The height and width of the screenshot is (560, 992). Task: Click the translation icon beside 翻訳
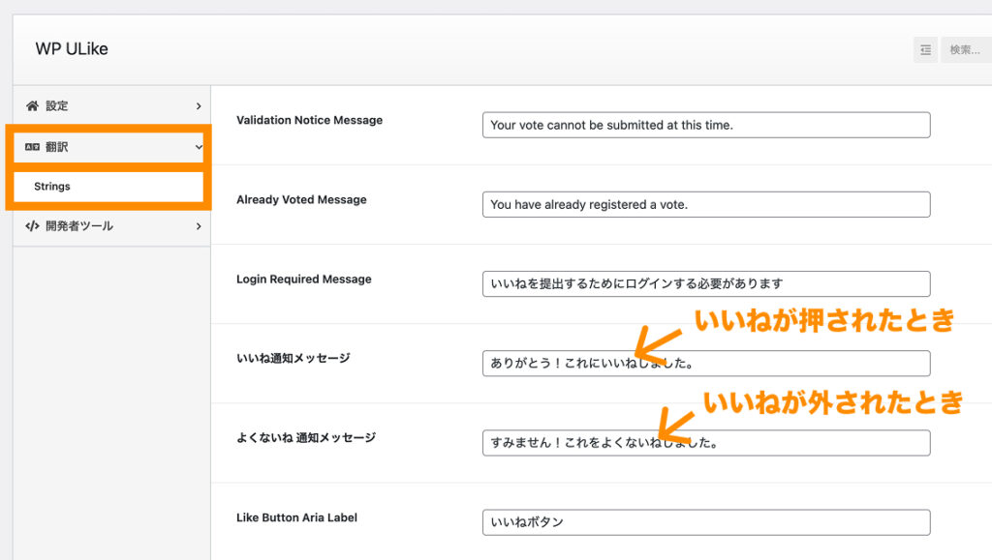(32, 147)
